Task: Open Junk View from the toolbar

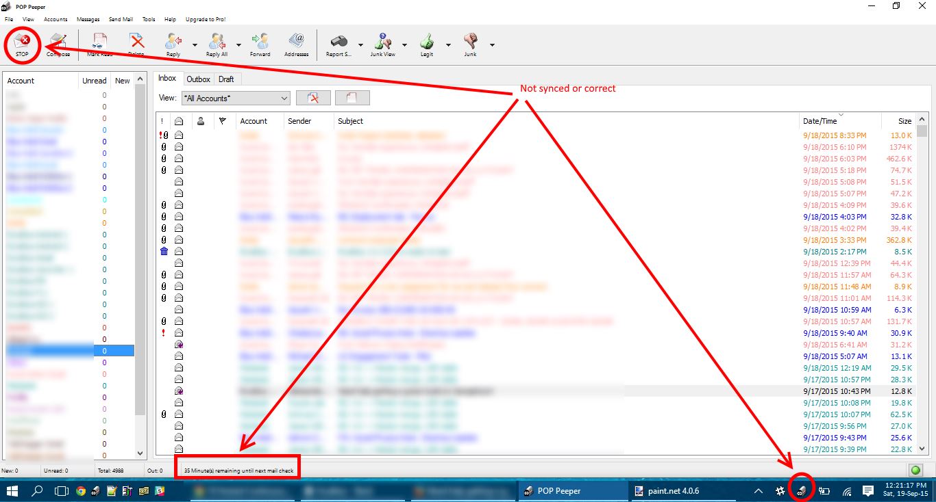Action: 382,44
